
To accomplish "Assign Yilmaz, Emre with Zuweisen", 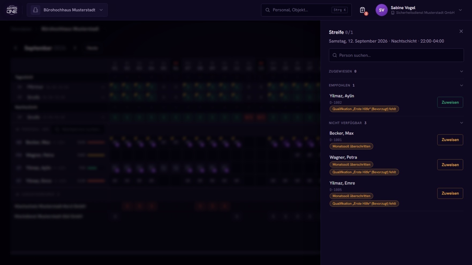I will pos(450,193).
